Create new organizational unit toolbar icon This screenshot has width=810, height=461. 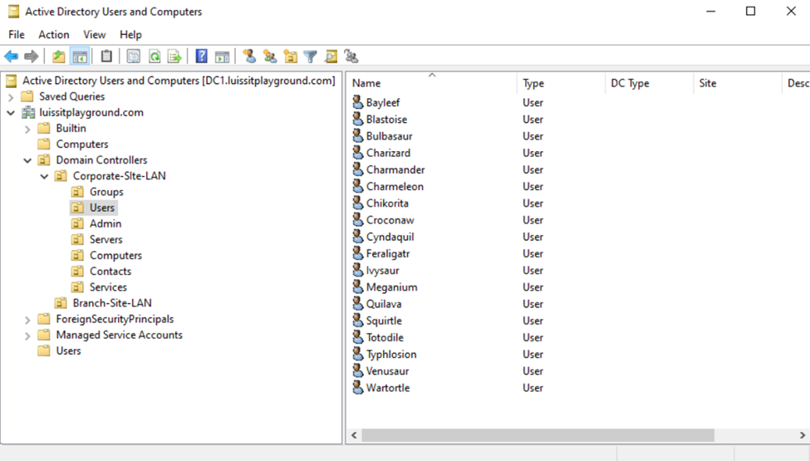[291, 56]
